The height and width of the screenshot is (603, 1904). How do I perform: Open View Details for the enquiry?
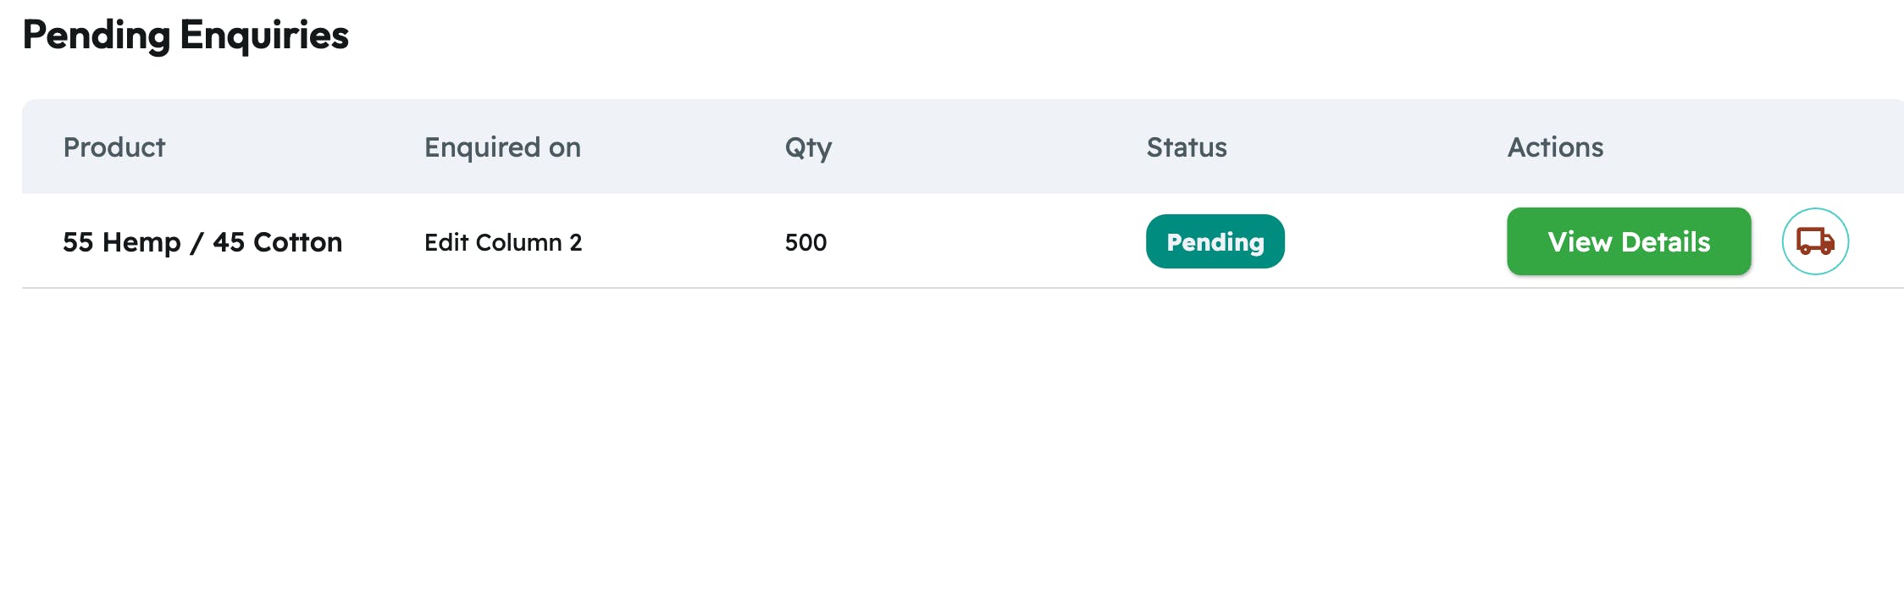click(1628, 241)
